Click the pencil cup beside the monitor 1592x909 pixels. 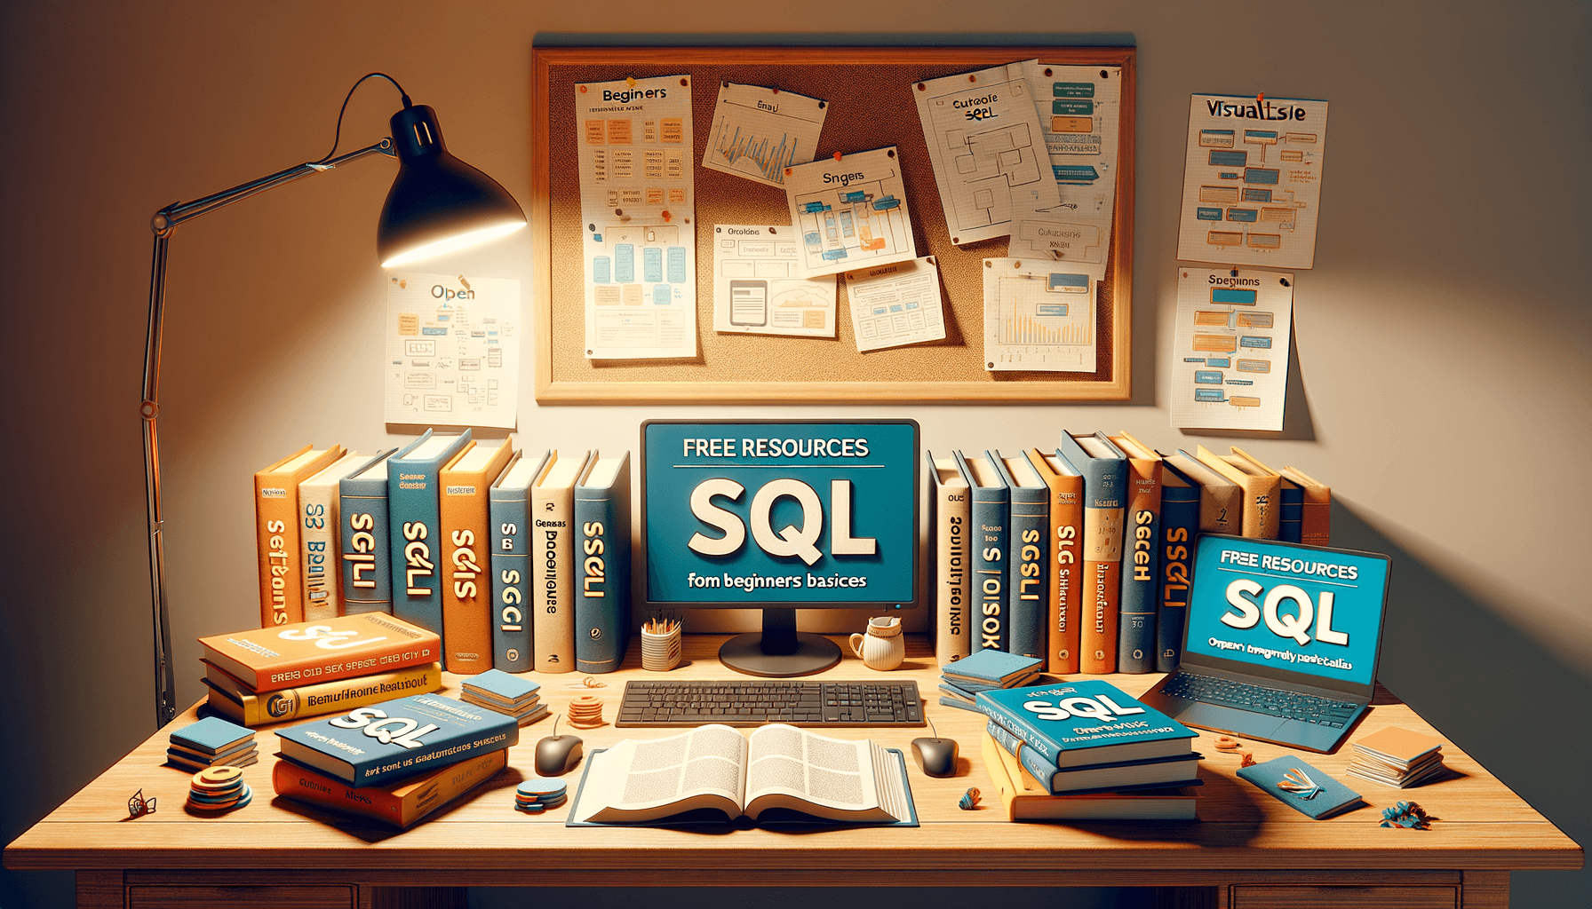660,645
